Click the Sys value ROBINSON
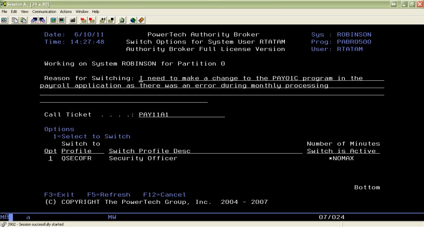This screenshot has height=227, width=424. 354,35
